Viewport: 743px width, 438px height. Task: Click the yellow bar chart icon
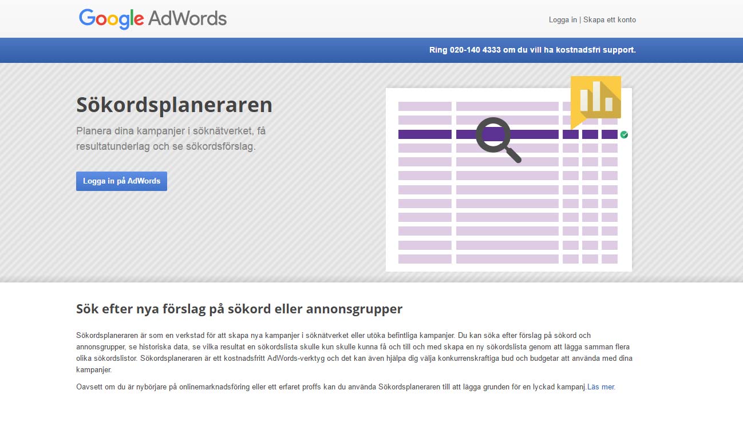point(596,102)
